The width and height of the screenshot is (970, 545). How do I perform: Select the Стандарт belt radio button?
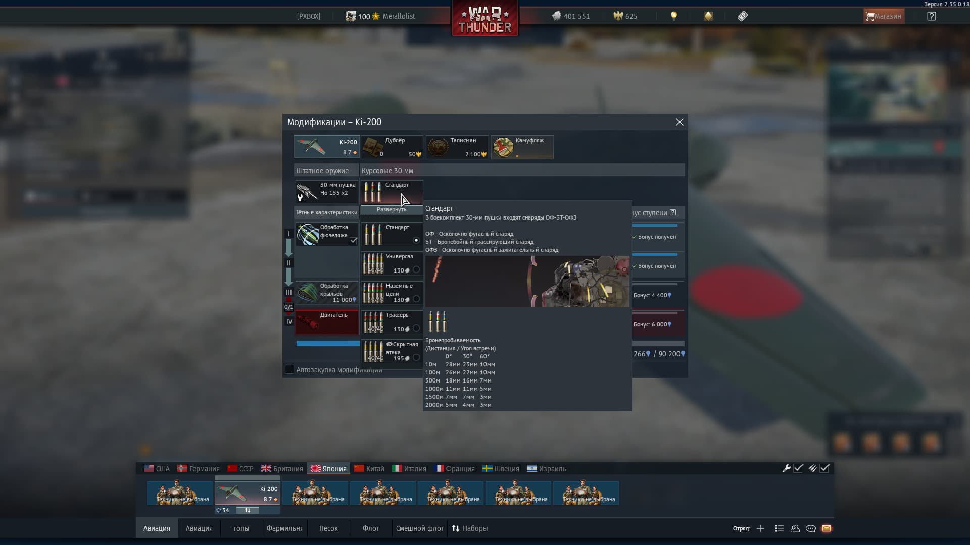click(416, 240)
